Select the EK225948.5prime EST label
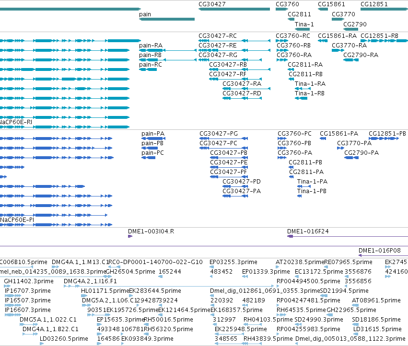408x346 pixels. tap(241, 329)
